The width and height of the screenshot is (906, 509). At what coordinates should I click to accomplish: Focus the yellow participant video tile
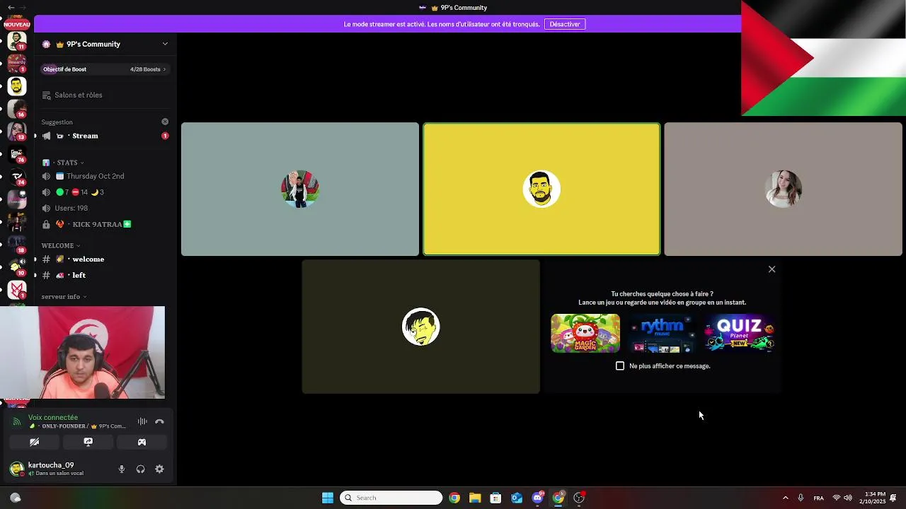coord(541,189)
